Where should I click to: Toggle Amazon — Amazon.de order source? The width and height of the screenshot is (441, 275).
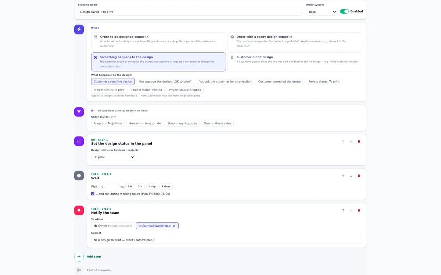pos(145,124)
